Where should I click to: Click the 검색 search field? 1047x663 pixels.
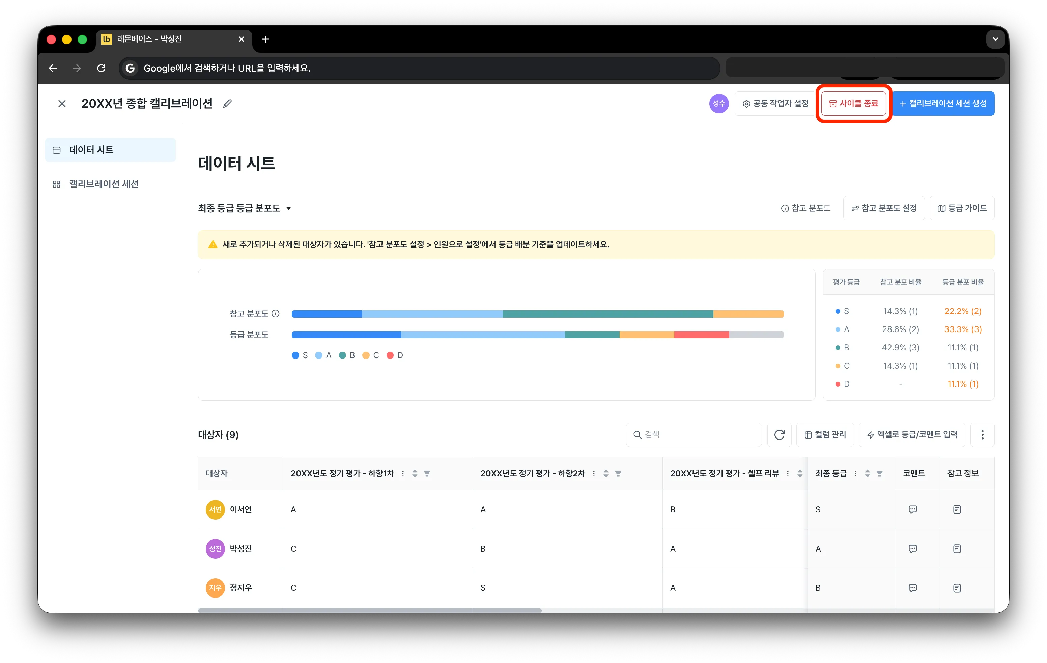pos(694,434)
